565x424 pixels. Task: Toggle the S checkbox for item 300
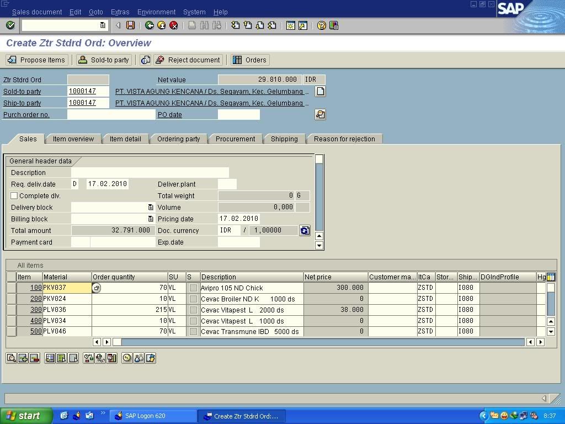(x=193, y=310)
